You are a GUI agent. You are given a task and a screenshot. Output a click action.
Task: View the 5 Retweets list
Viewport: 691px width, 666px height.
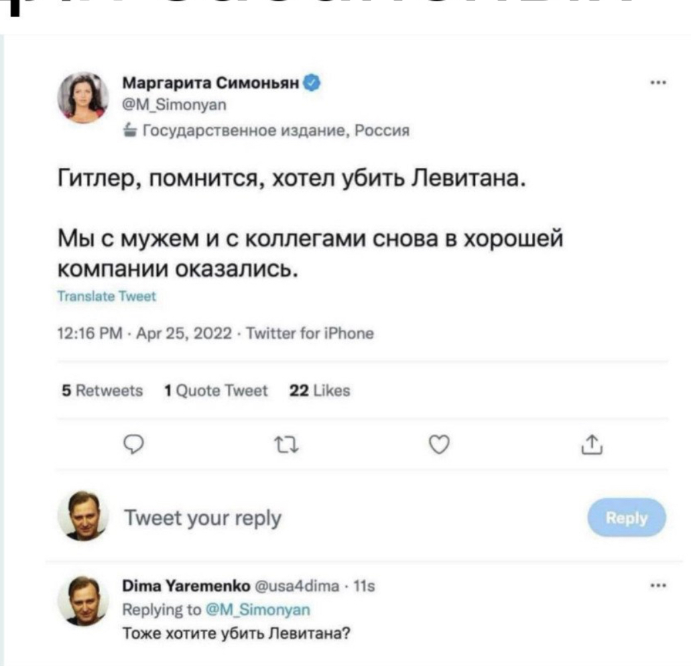coord(102,391)
